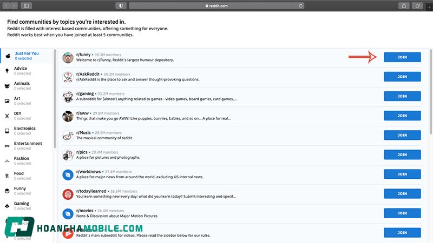Click the topic sidebar scrollbar

point(55,99)
